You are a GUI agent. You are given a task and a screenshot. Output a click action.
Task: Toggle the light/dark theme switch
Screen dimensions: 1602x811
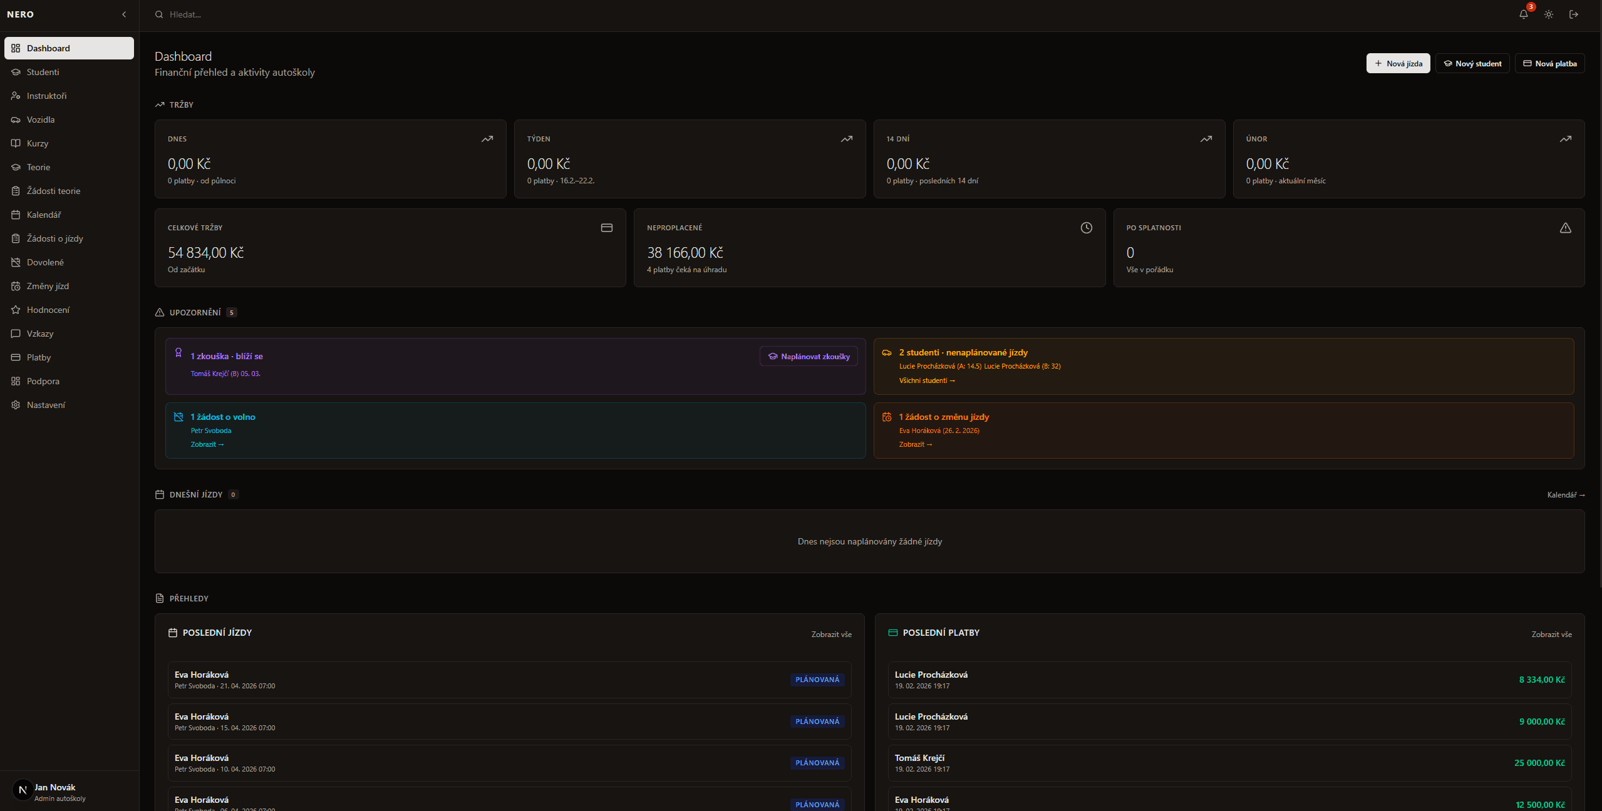(1549, 14)
